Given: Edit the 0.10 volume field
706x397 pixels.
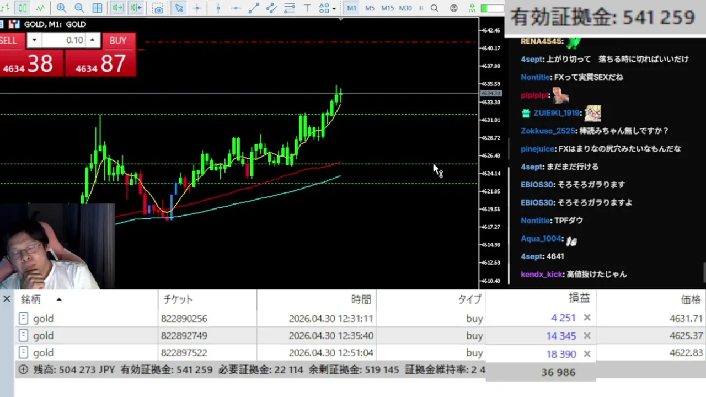Looking at the screenshot, I should [63, 40].
